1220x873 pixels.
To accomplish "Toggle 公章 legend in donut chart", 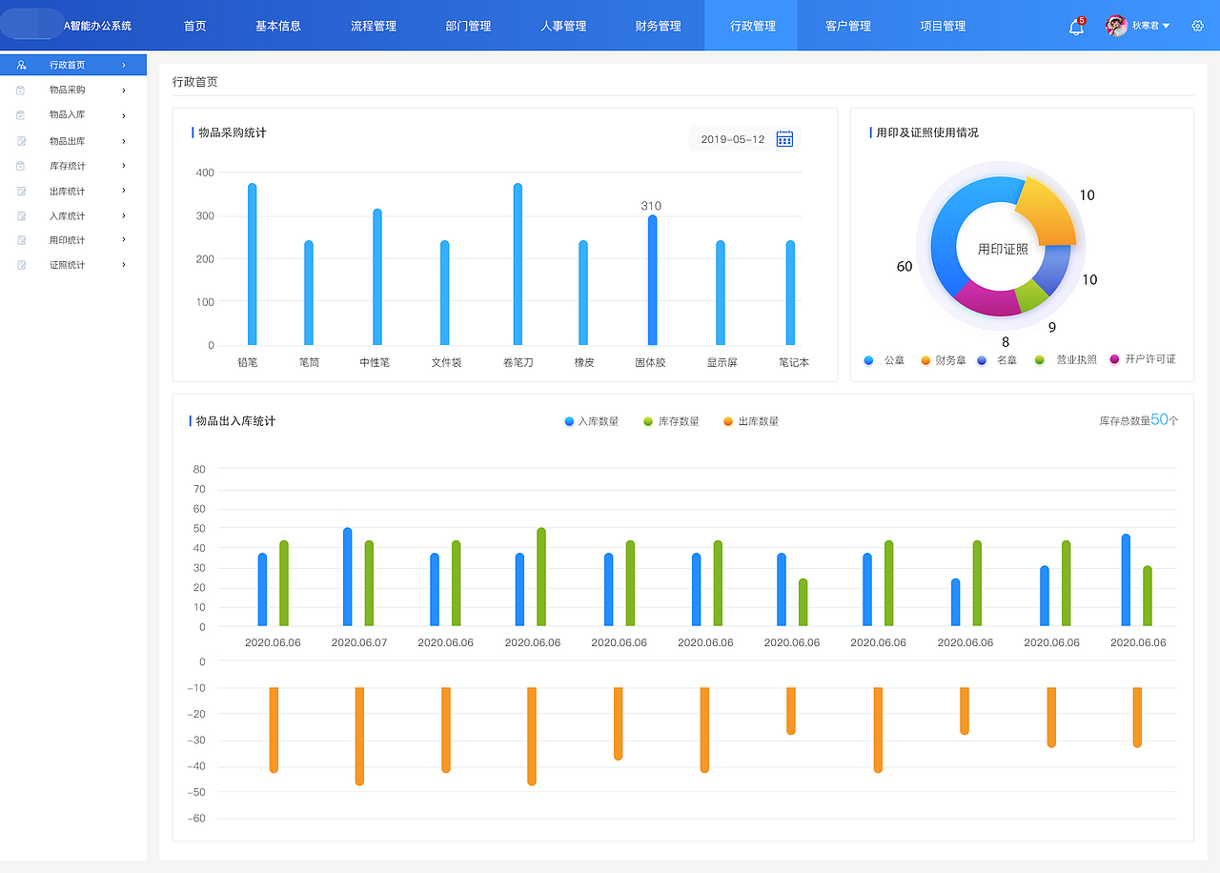I will pos(884,360).
